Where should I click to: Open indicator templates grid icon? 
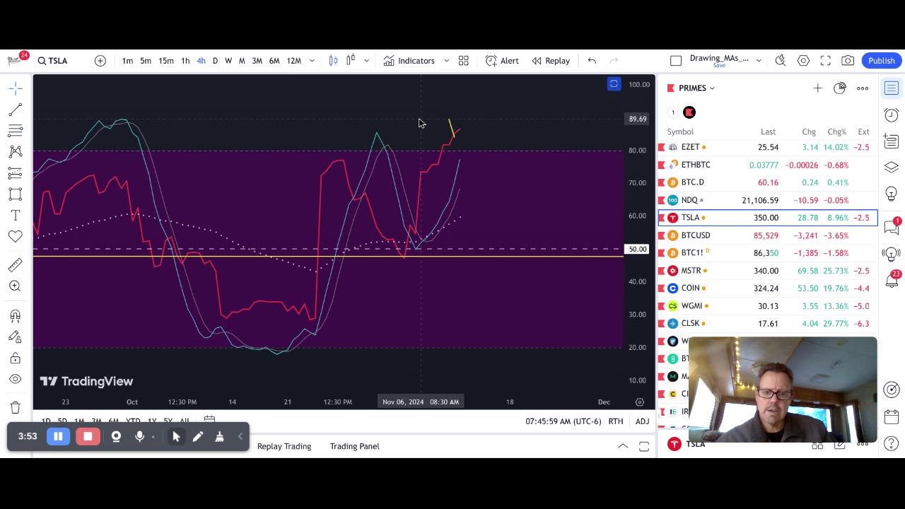pyautogui.click(x=464, y=61)
